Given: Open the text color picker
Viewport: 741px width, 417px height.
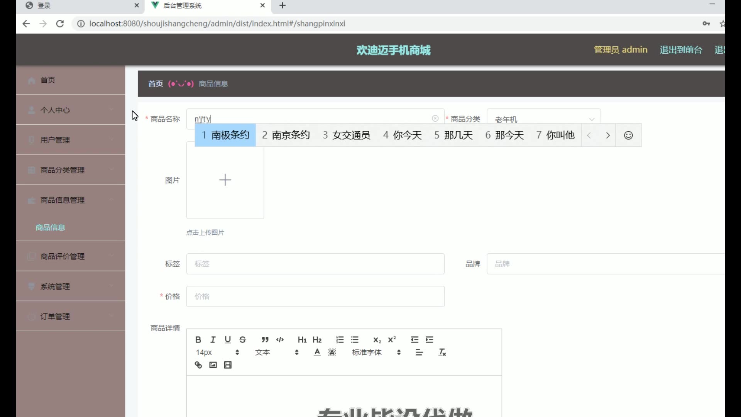Looking at the screenshot, I should [317, 352].
